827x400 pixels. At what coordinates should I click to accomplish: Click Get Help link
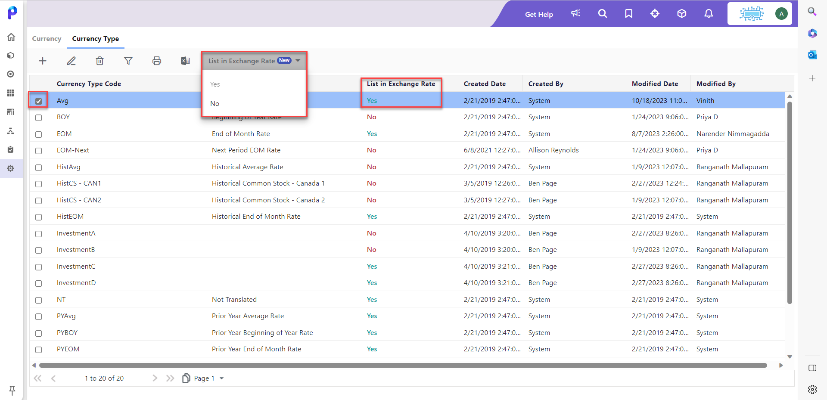coord(539,14)
